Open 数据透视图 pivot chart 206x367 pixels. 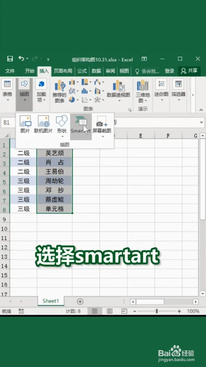(118, 91)
